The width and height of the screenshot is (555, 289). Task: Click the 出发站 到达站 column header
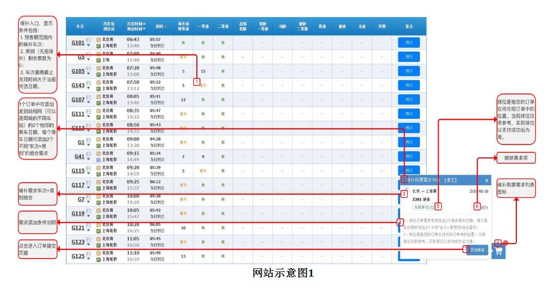pos(109,26)
